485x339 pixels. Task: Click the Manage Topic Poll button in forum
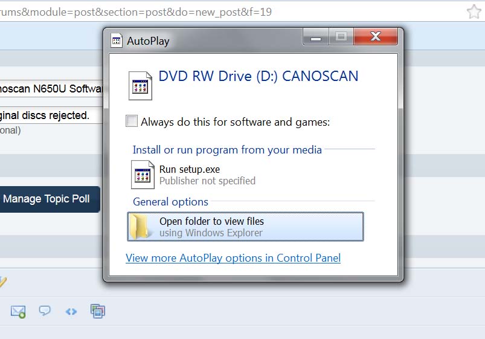pyautogui.click(x=50, y=199)
